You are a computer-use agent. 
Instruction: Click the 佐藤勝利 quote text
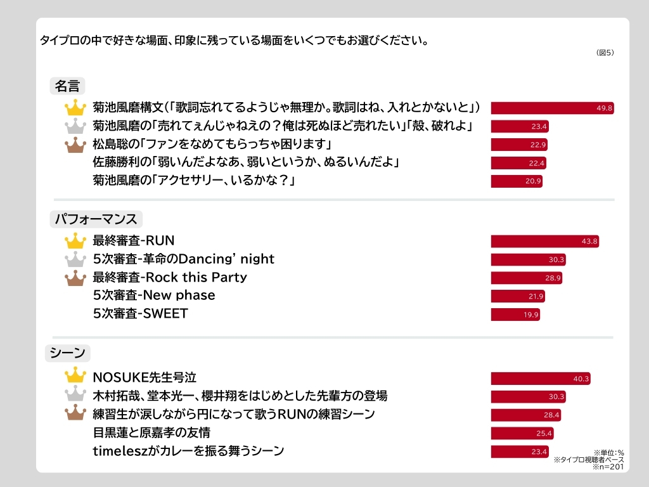coord(245,163)
